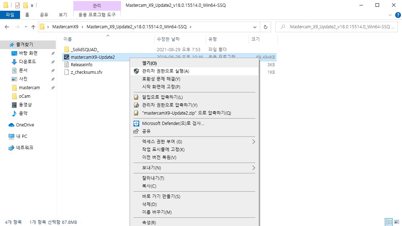The image size is (402, 226).
Task: Click Run as administrator shield icon
Action: 136,71
